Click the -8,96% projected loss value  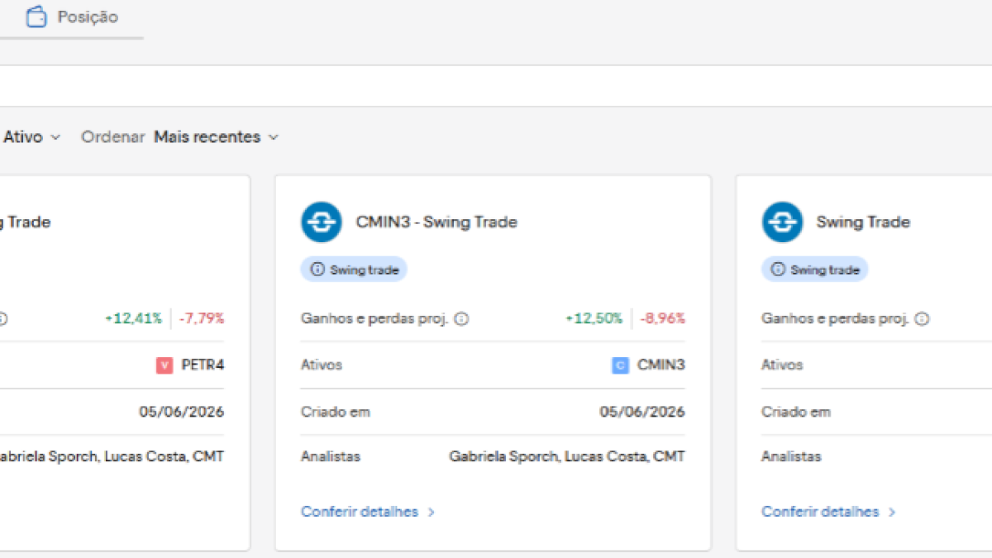[x=662, y=318]
